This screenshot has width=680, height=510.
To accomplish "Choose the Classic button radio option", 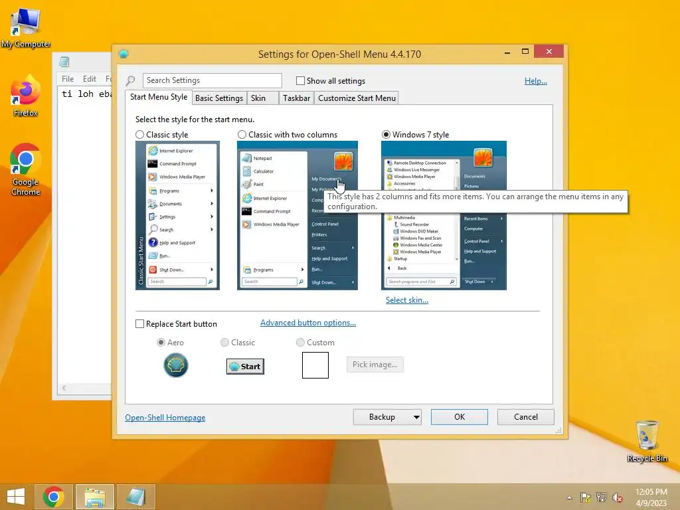I will (x=224, y=343).
